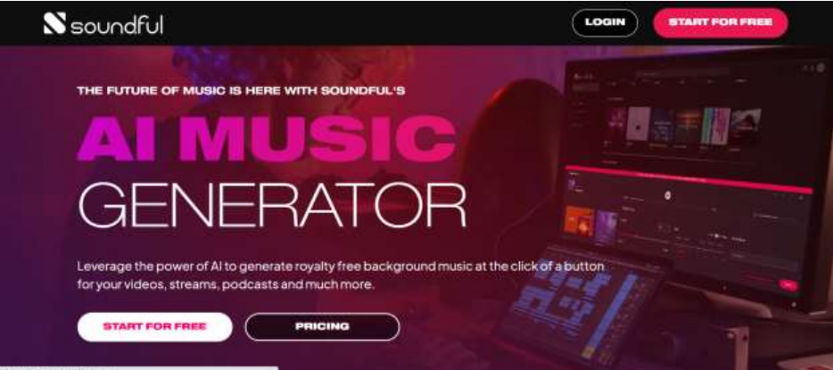Select the white album cover on monitor
Image resolution: width=833 pixels, height=370 pixels.
pyautogui.click(x=638, y=124)
